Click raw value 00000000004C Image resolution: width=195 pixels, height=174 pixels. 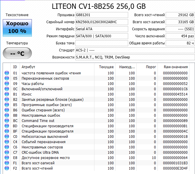[175, 131]
